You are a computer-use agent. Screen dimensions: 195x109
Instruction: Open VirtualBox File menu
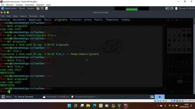(2, 5)
